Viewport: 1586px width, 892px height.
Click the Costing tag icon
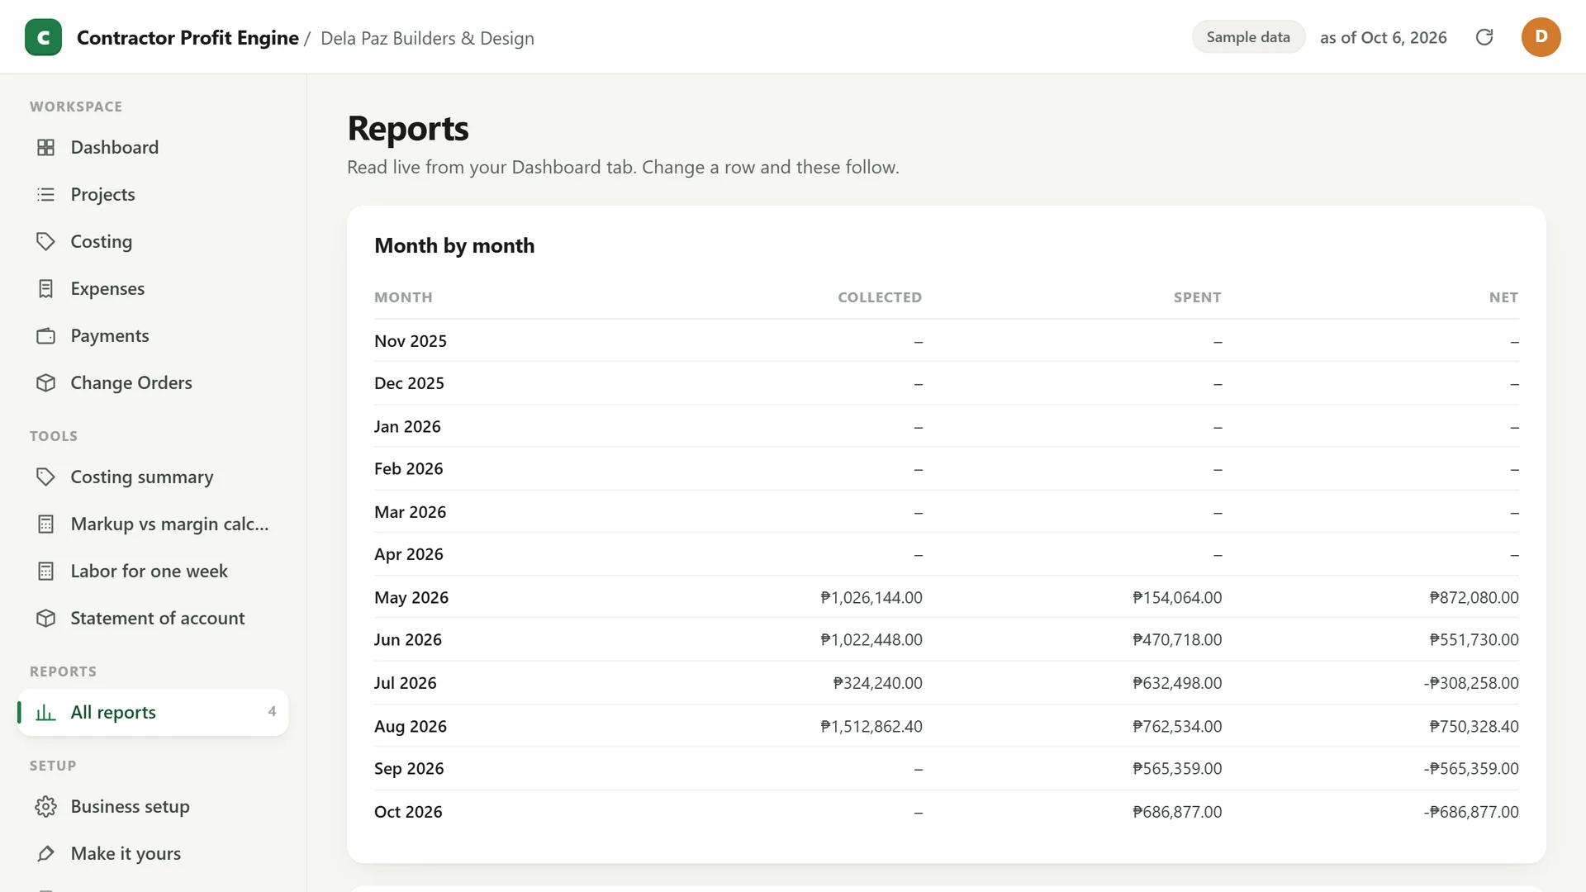(x=46, y=241)
